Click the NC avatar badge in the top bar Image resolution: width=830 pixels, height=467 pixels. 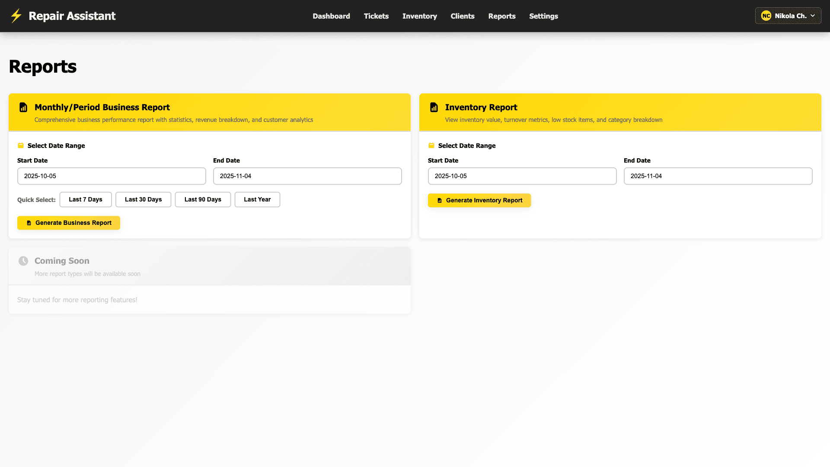(767, 15)
